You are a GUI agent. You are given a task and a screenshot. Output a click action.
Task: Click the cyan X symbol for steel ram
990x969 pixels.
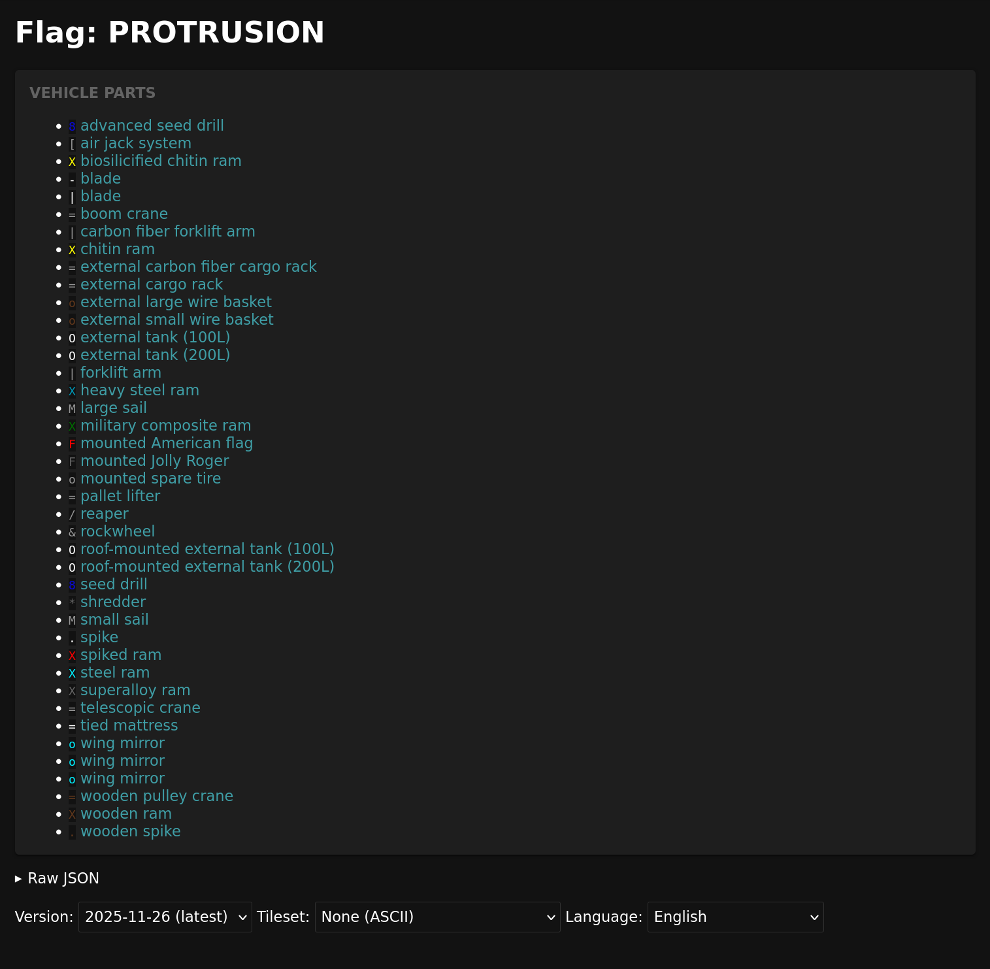(x=72, y=673)
